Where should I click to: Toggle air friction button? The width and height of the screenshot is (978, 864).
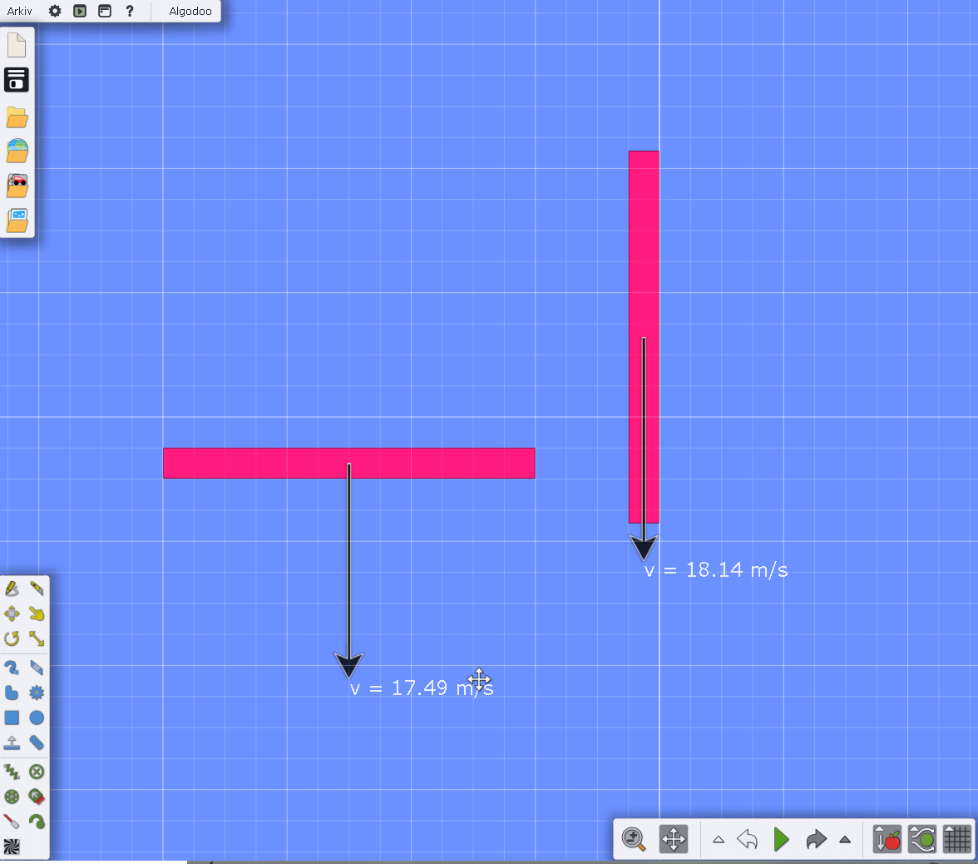tap(922, 840)
